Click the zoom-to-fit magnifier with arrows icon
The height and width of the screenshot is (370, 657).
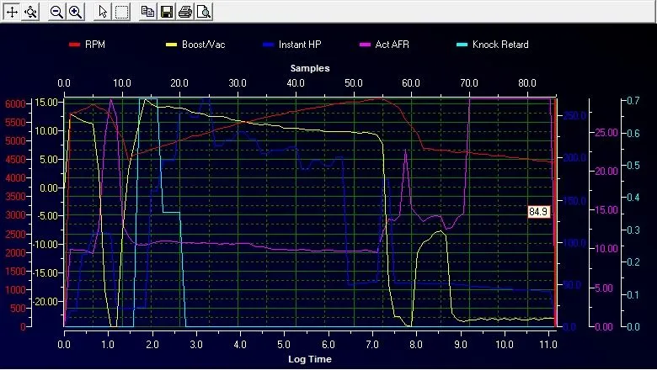pyautogui.click(x=30, y=12)
